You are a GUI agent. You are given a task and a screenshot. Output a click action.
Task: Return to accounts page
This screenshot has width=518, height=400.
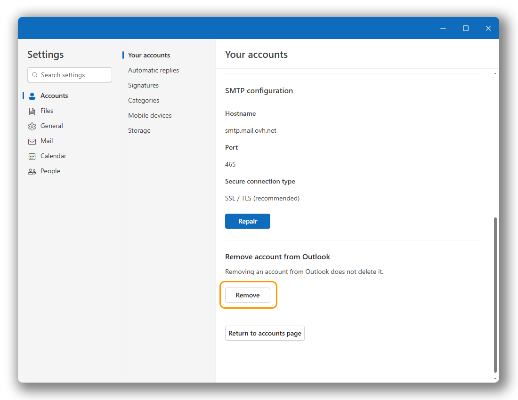click(x=265, y=333)
